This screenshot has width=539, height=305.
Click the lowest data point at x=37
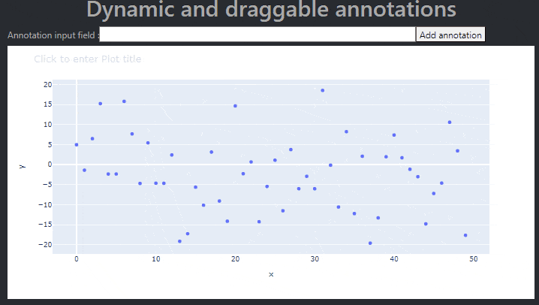pos(370,243)
